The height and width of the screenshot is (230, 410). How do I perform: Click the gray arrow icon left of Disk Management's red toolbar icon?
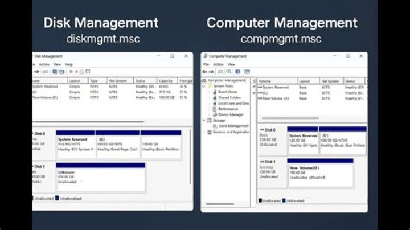pos(71,72)
